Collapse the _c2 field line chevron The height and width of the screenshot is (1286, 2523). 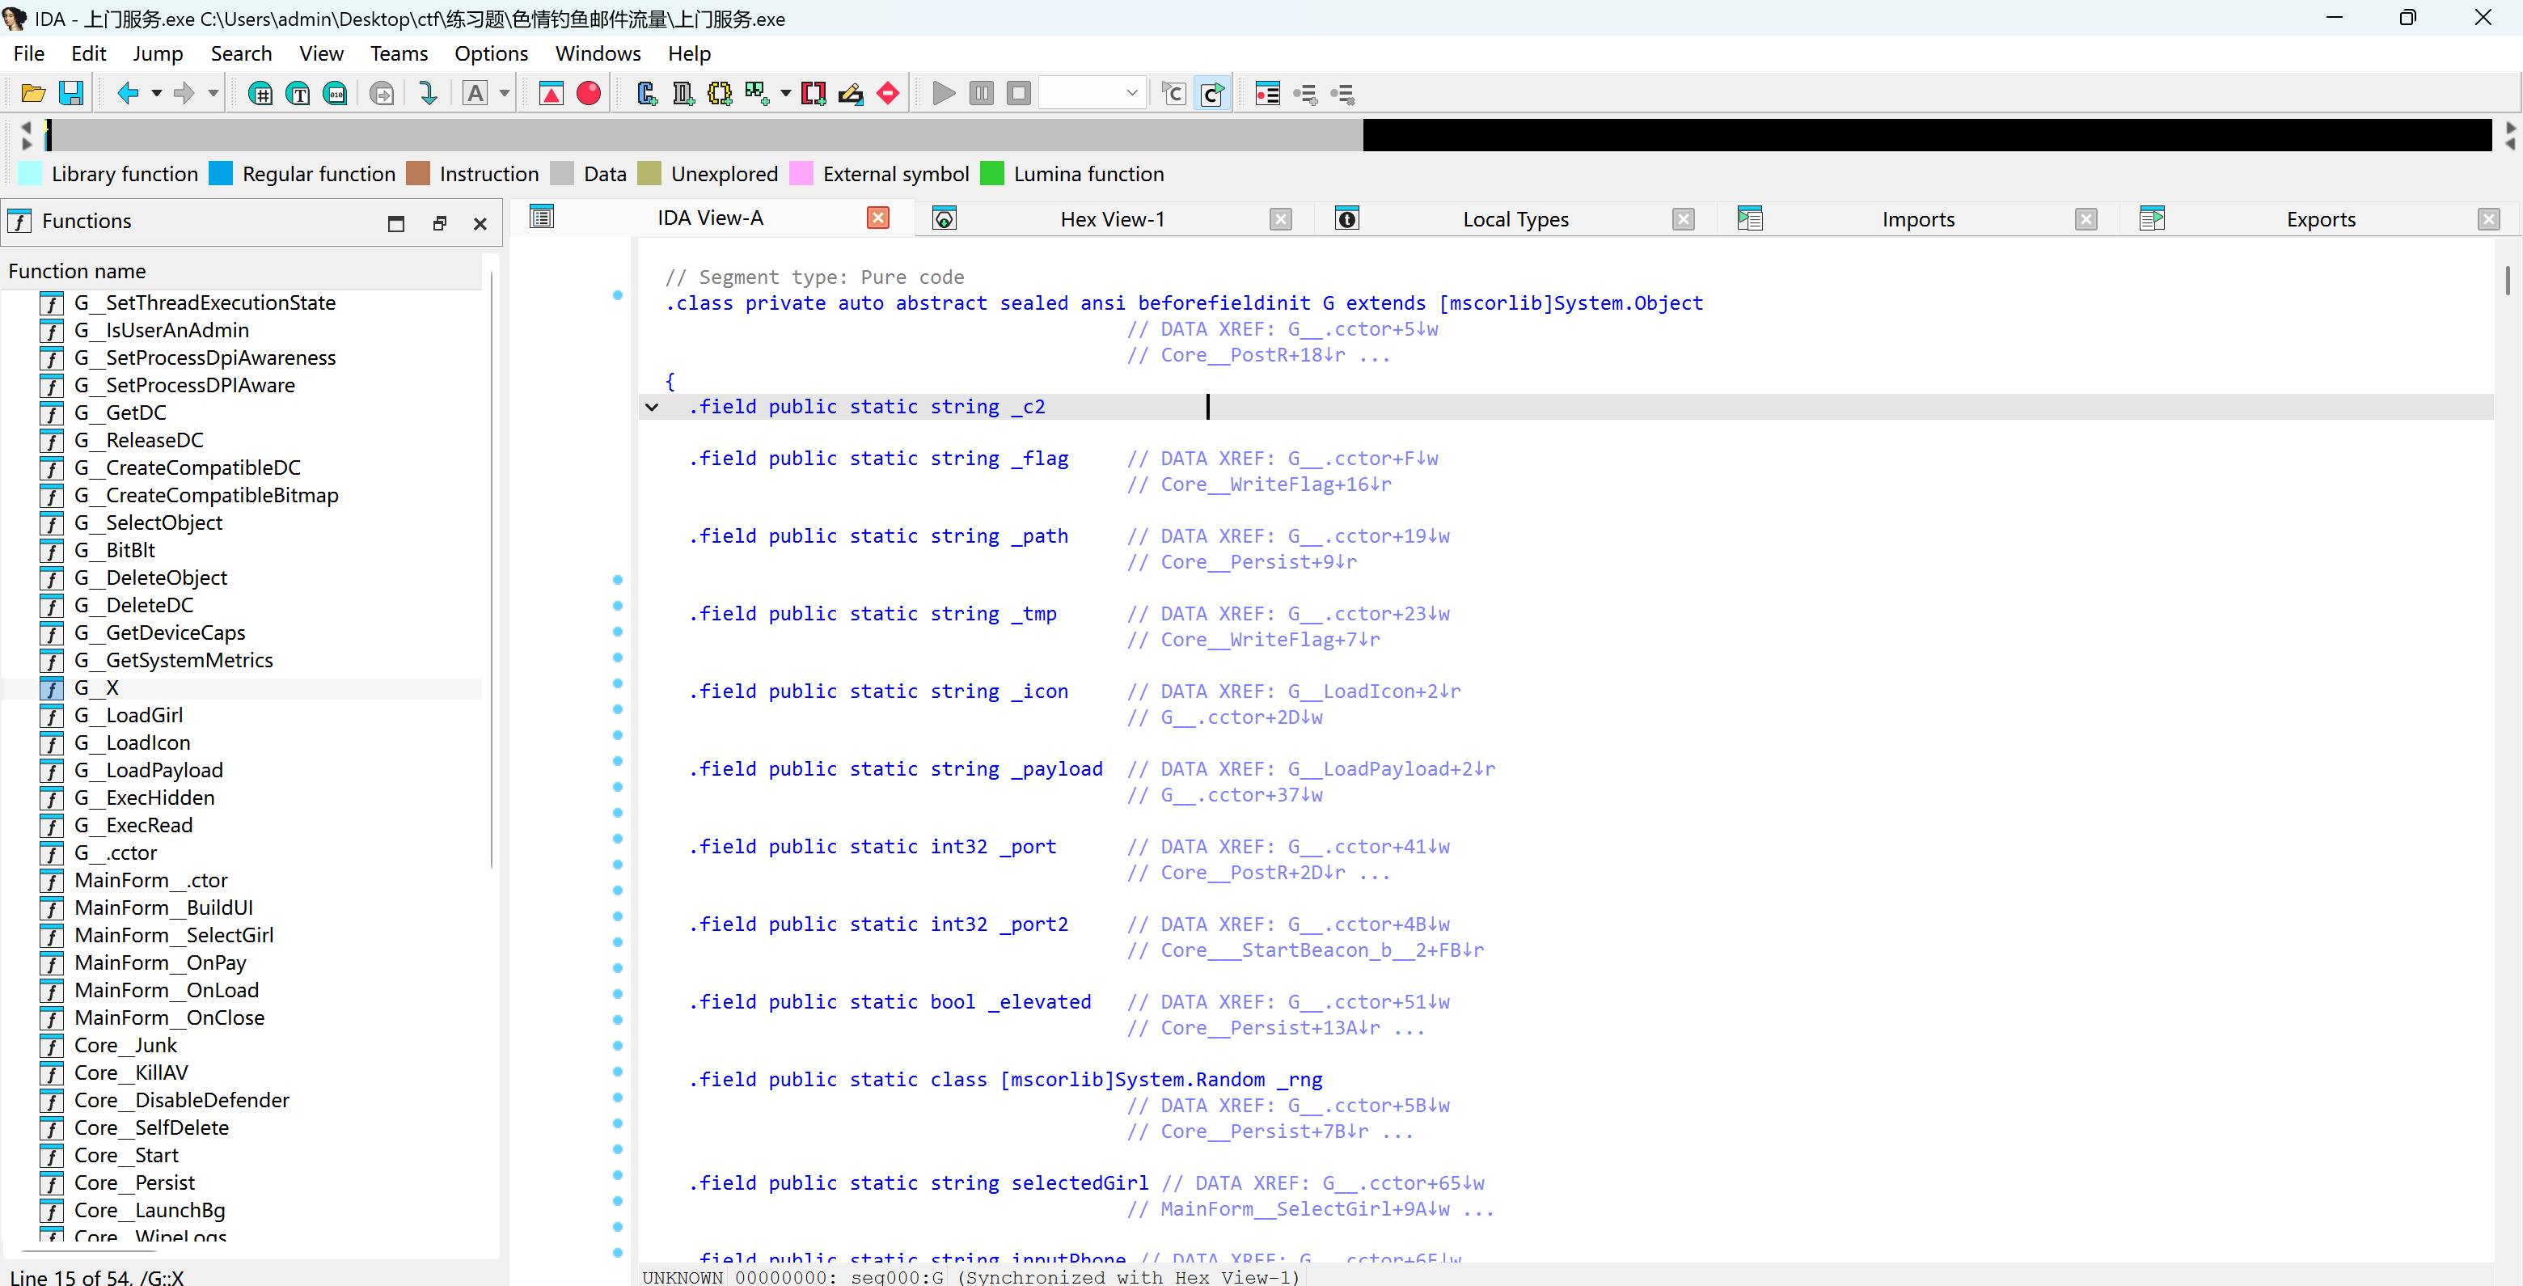651,408
